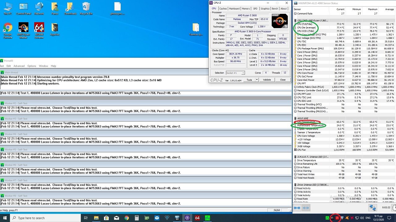Select the Total Host Writes row
The width and height of the screenshot is (396, 222).
pos(344,175)
